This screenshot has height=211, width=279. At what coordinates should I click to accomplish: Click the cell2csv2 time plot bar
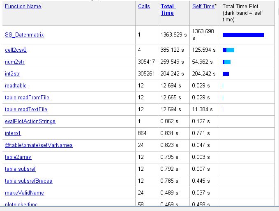click(228, 50)
